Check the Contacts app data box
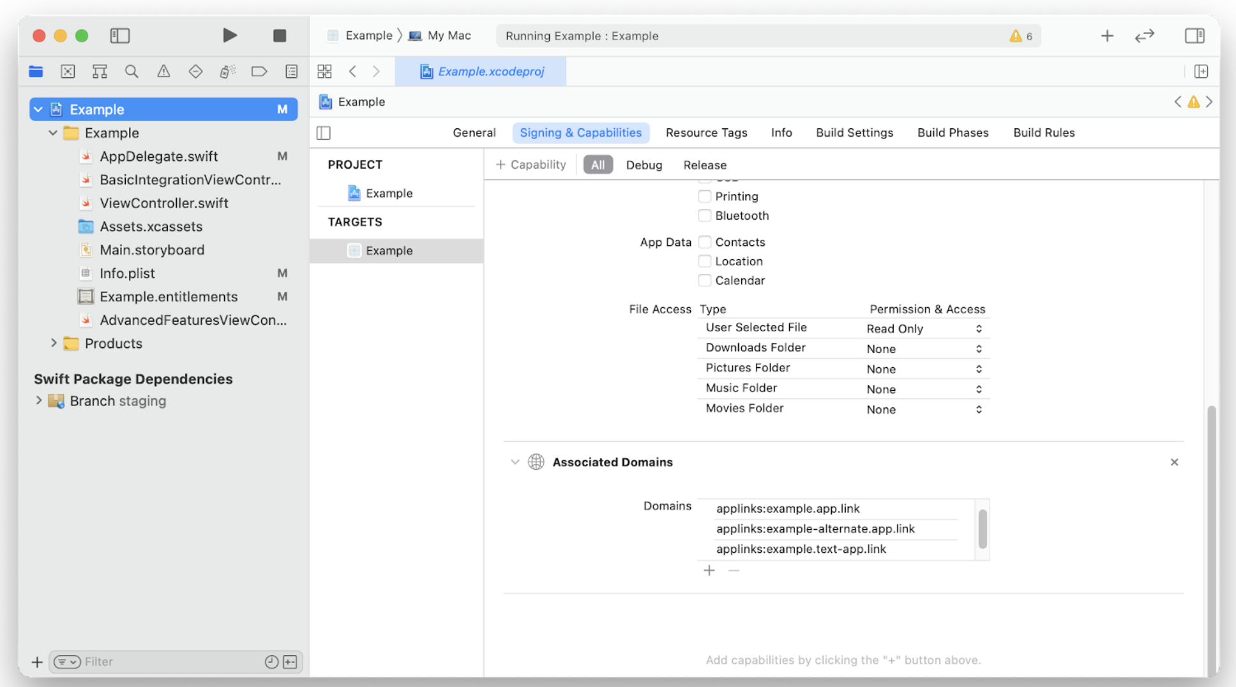The width and height of the screenshot is (1236, 687). (x=705, y=242)
